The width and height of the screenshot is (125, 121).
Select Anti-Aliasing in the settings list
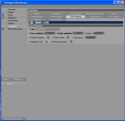point(13,21)
